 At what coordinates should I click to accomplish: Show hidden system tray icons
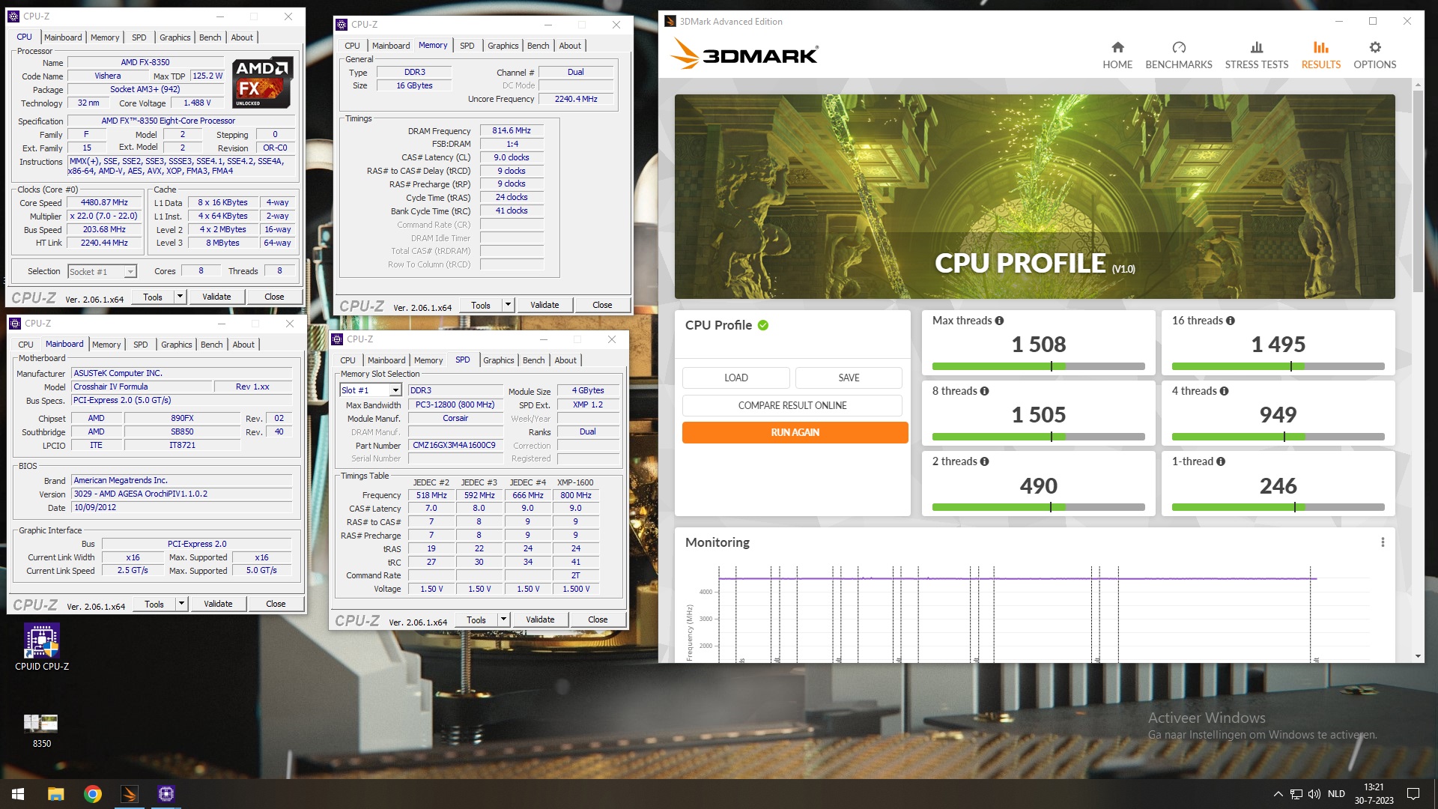1278,794
